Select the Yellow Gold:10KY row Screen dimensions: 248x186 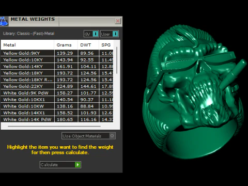(57, 60)
